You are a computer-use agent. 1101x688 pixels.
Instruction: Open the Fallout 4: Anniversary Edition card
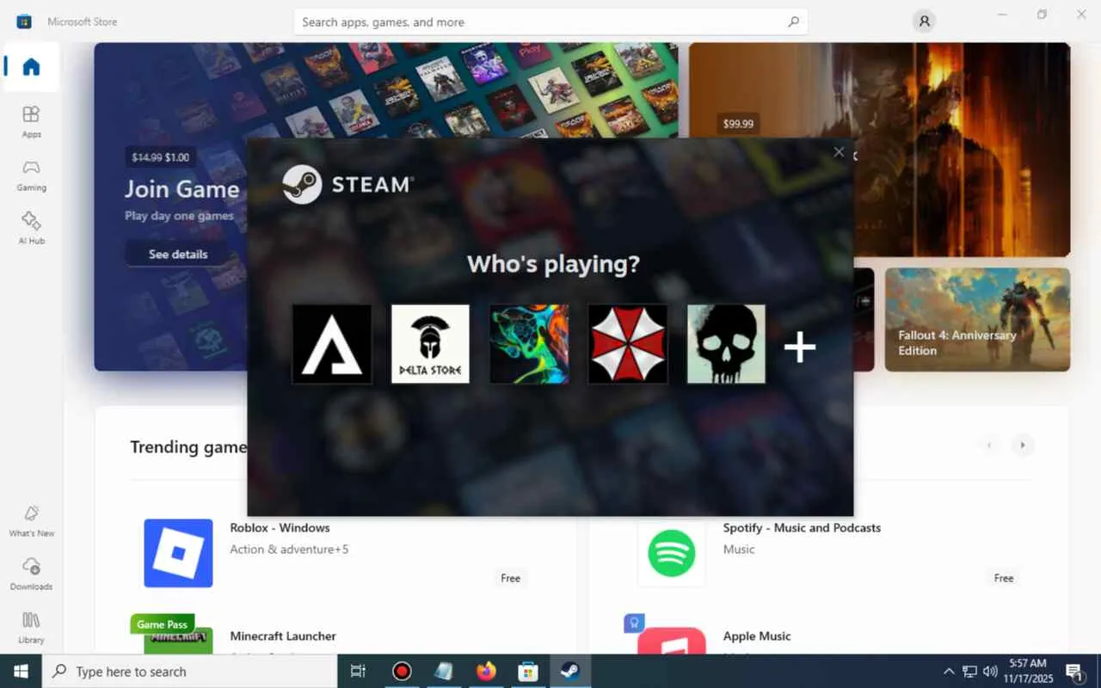977,319
